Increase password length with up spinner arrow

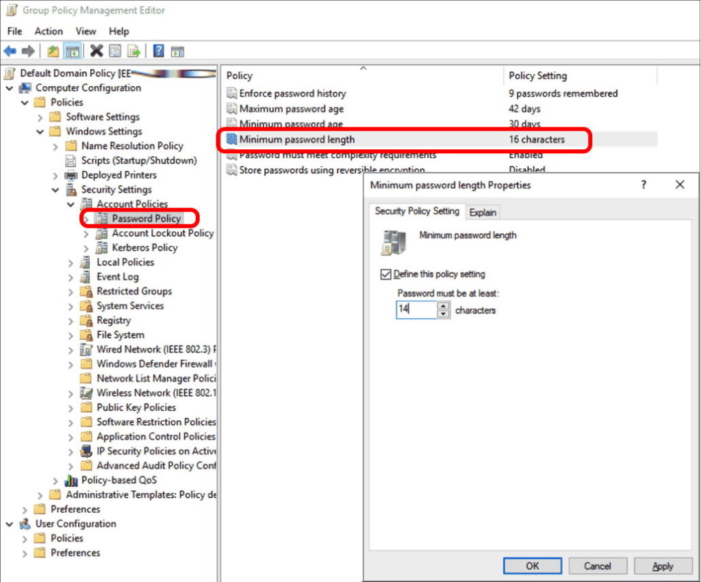coord(444,306)
